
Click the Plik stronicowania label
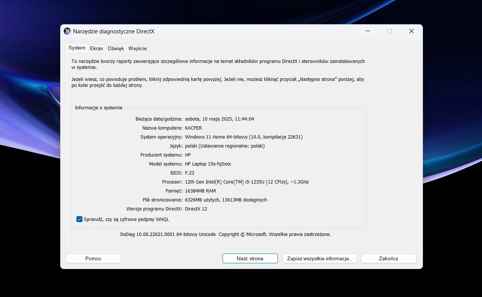pos(163,200)
